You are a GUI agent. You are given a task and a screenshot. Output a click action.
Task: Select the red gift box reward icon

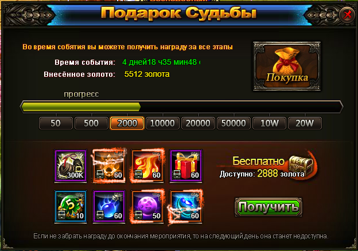point(186,166)
